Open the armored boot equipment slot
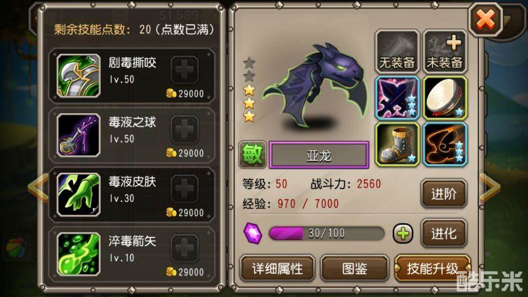The width and height of the screenshot is (528, 297). click(x=397, y=144)
